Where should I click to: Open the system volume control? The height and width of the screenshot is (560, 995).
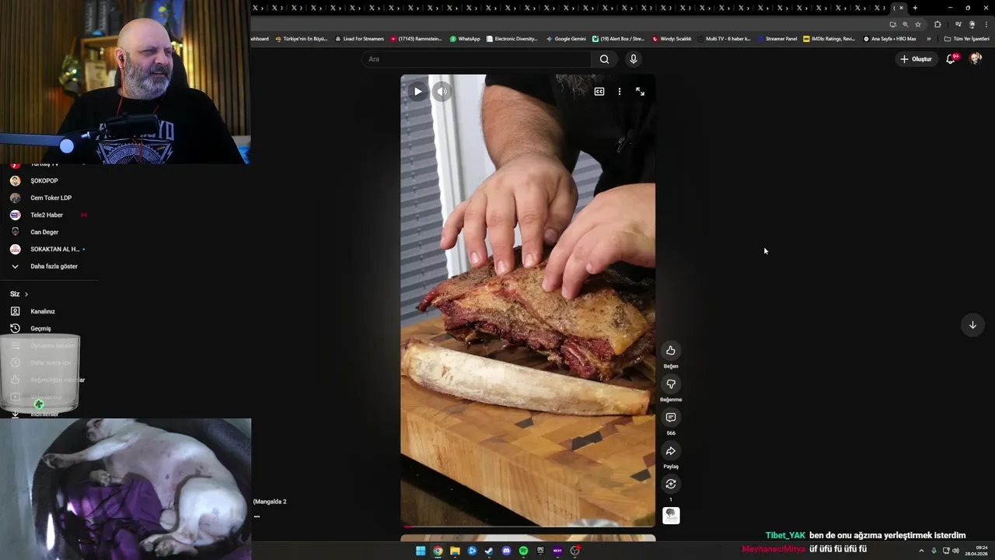[955, 551]
